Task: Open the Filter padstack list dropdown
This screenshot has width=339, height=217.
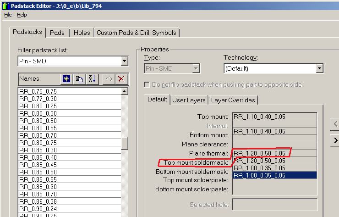Action: (124, 61)
